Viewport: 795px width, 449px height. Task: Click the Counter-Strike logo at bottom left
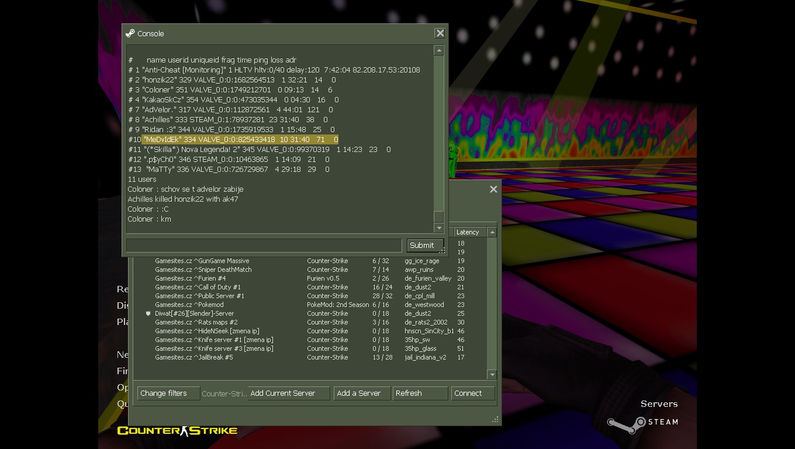click(x=177, y=431)
